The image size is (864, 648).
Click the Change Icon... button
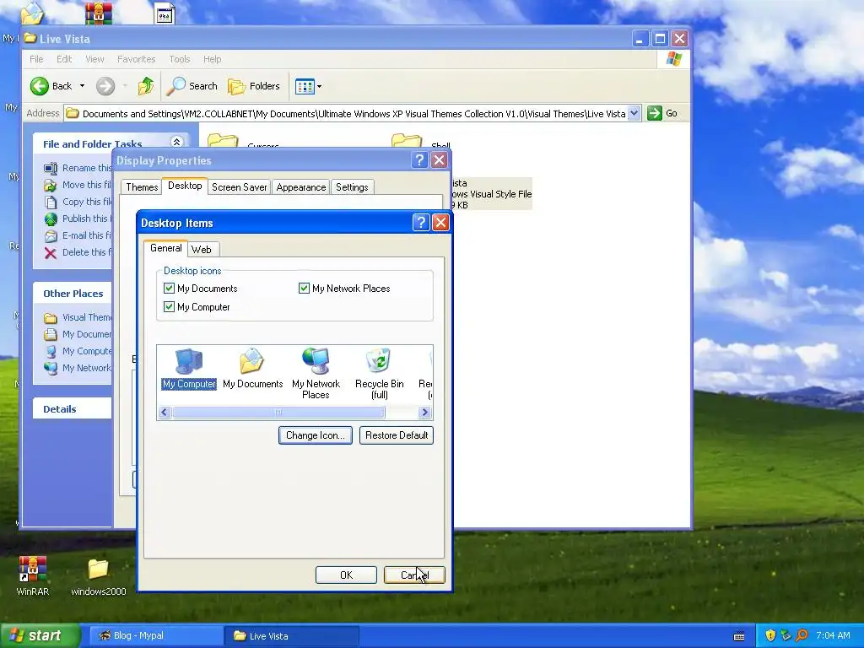(316, 435)
